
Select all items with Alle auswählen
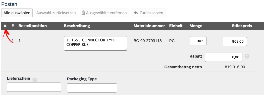point(17,13)
